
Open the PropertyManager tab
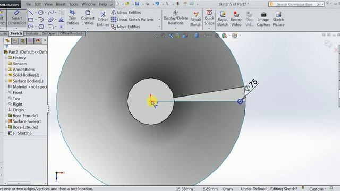point(15,41)
